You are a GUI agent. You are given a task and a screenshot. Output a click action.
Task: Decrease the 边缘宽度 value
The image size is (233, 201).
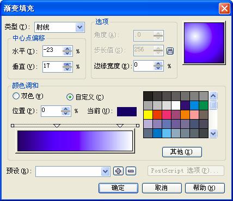point(158,68)
